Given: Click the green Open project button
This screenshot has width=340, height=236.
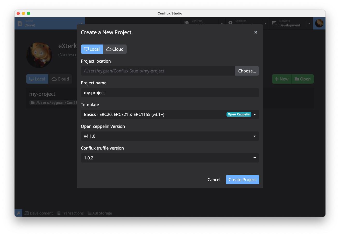Looking at the screenshot, I should [x=303, y=79].
